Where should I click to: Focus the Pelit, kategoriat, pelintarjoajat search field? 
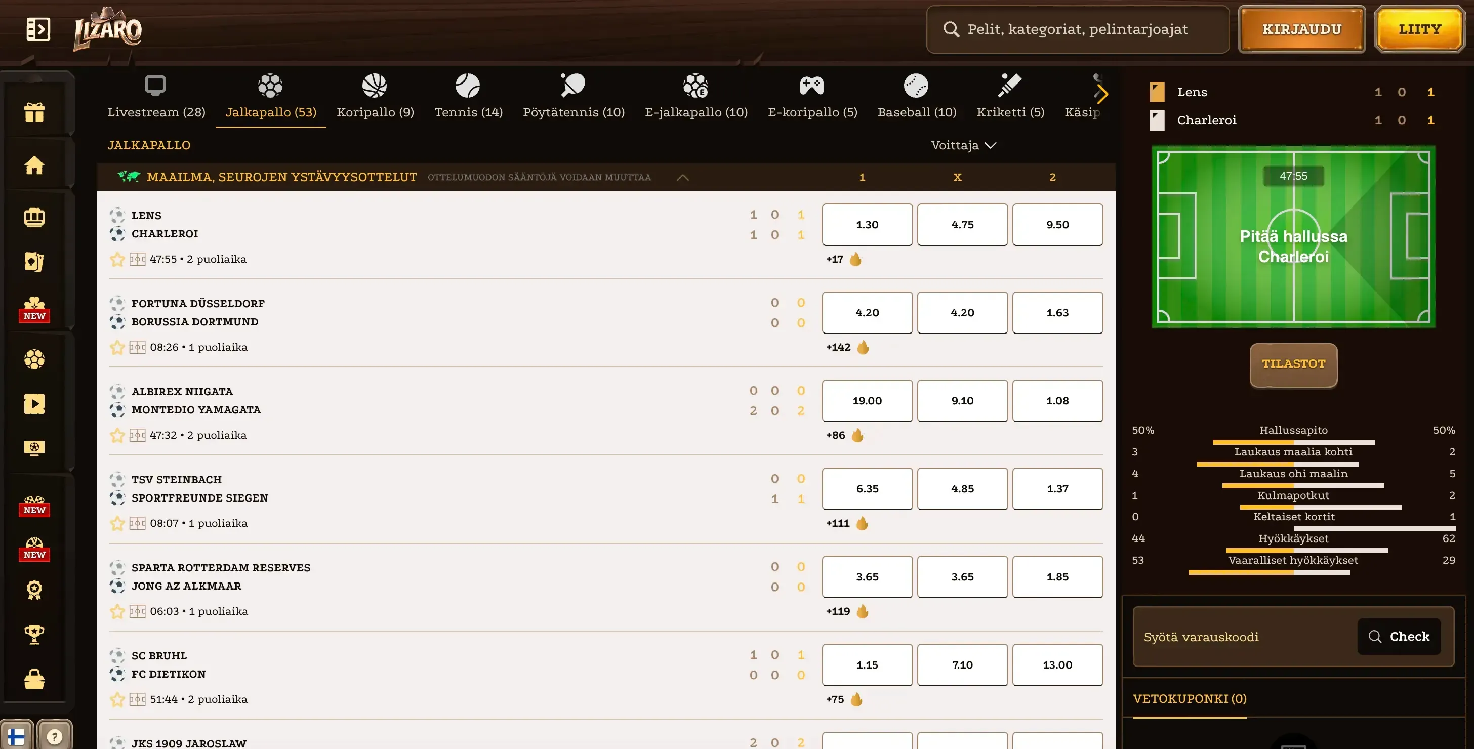[1078, 29]
